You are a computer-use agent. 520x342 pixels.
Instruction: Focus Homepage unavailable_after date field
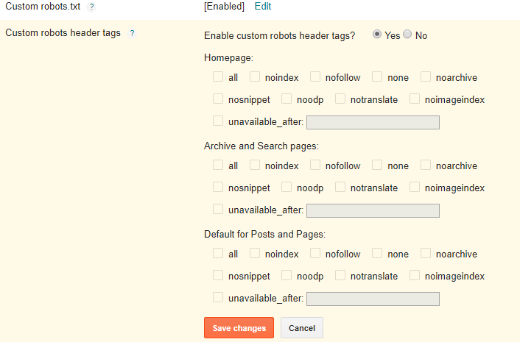tap(373, 123)
